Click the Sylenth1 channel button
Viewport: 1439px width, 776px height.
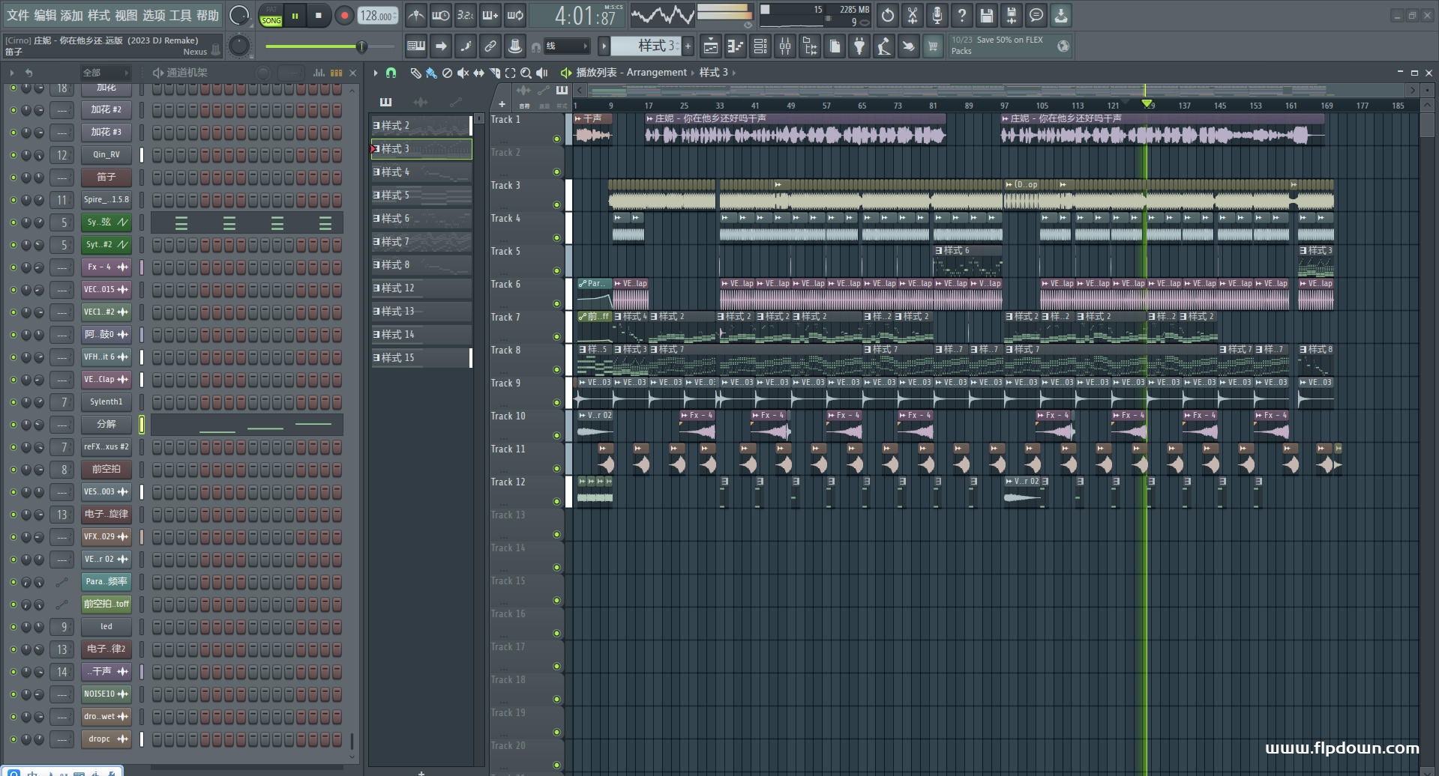click(106, 402)
